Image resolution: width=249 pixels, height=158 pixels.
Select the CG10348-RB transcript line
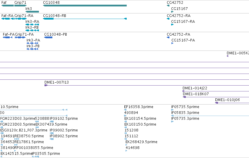85,19
